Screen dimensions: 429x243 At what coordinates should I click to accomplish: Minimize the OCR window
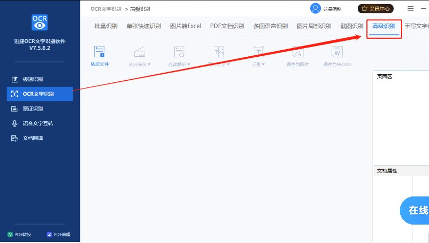[x=424, y=9]
